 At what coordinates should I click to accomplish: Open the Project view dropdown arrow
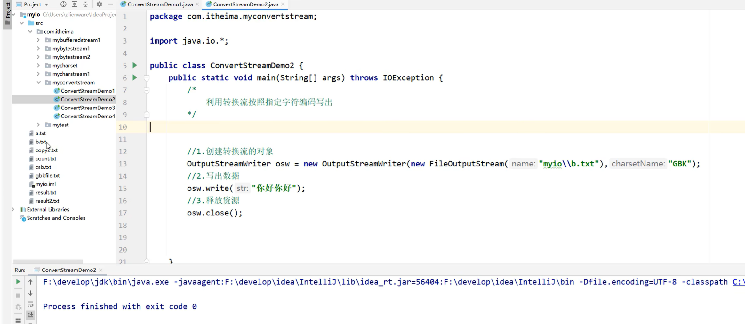coord(47,4)
